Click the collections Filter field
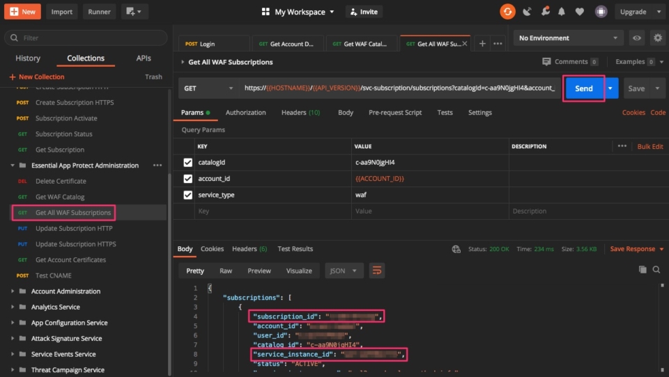 86,38
